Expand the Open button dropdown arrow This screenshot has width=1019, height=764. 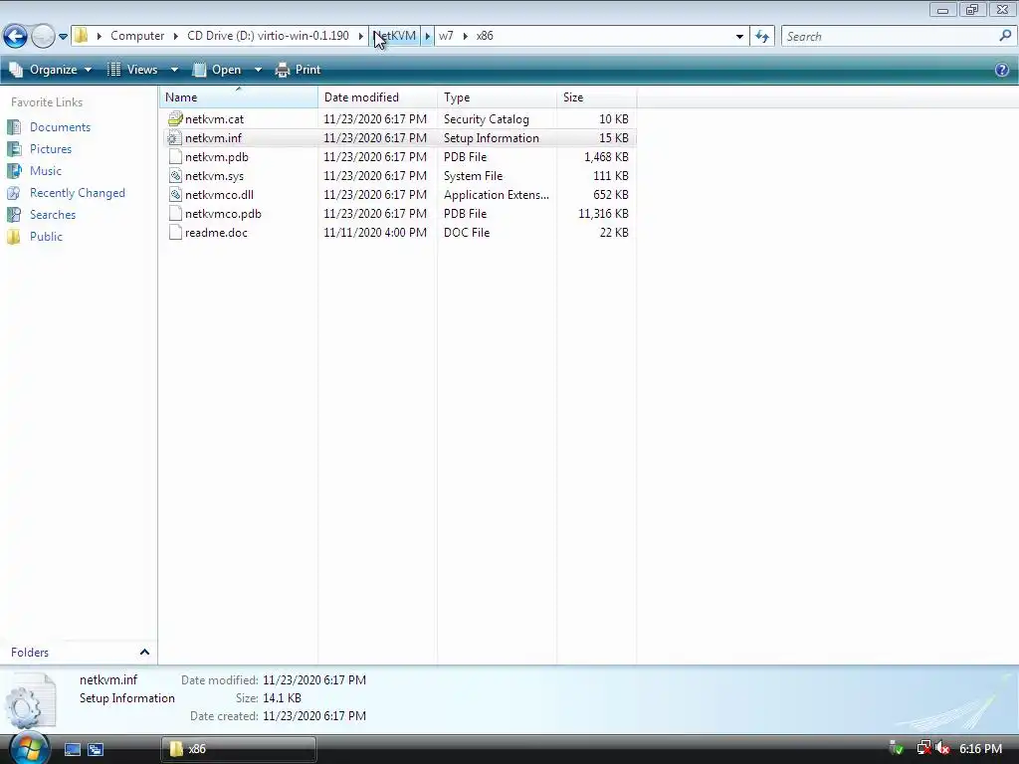point(258,70)
